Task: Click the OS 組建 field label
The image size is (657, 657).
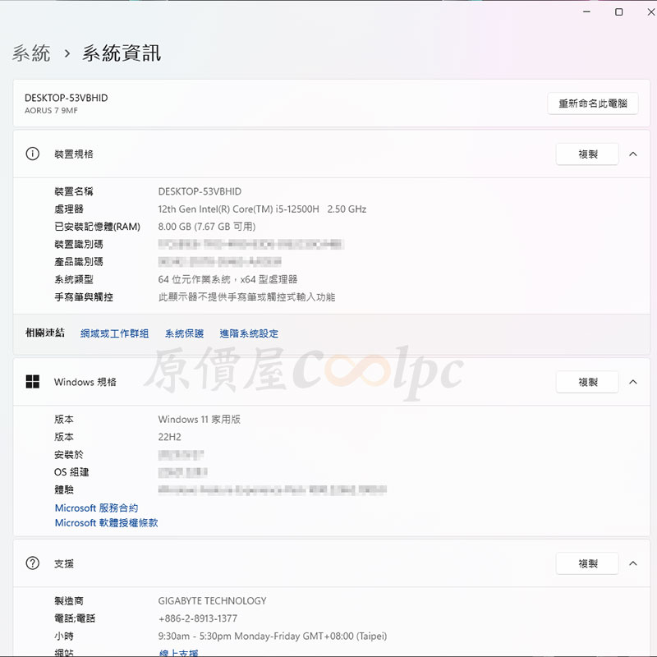Action: (71, 472)
